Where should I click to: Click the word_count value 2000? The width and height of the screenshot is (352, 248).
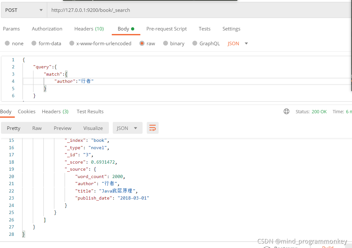(x=118, y=176)
